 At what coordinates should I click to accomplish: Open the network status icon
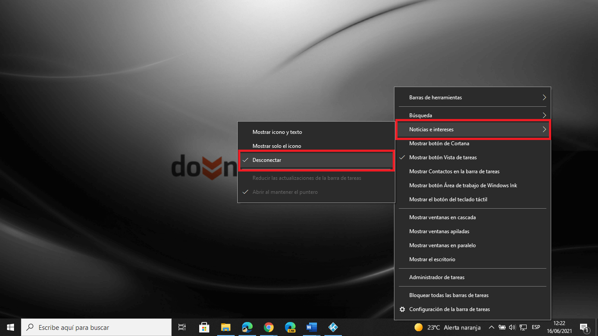[523, 327]
